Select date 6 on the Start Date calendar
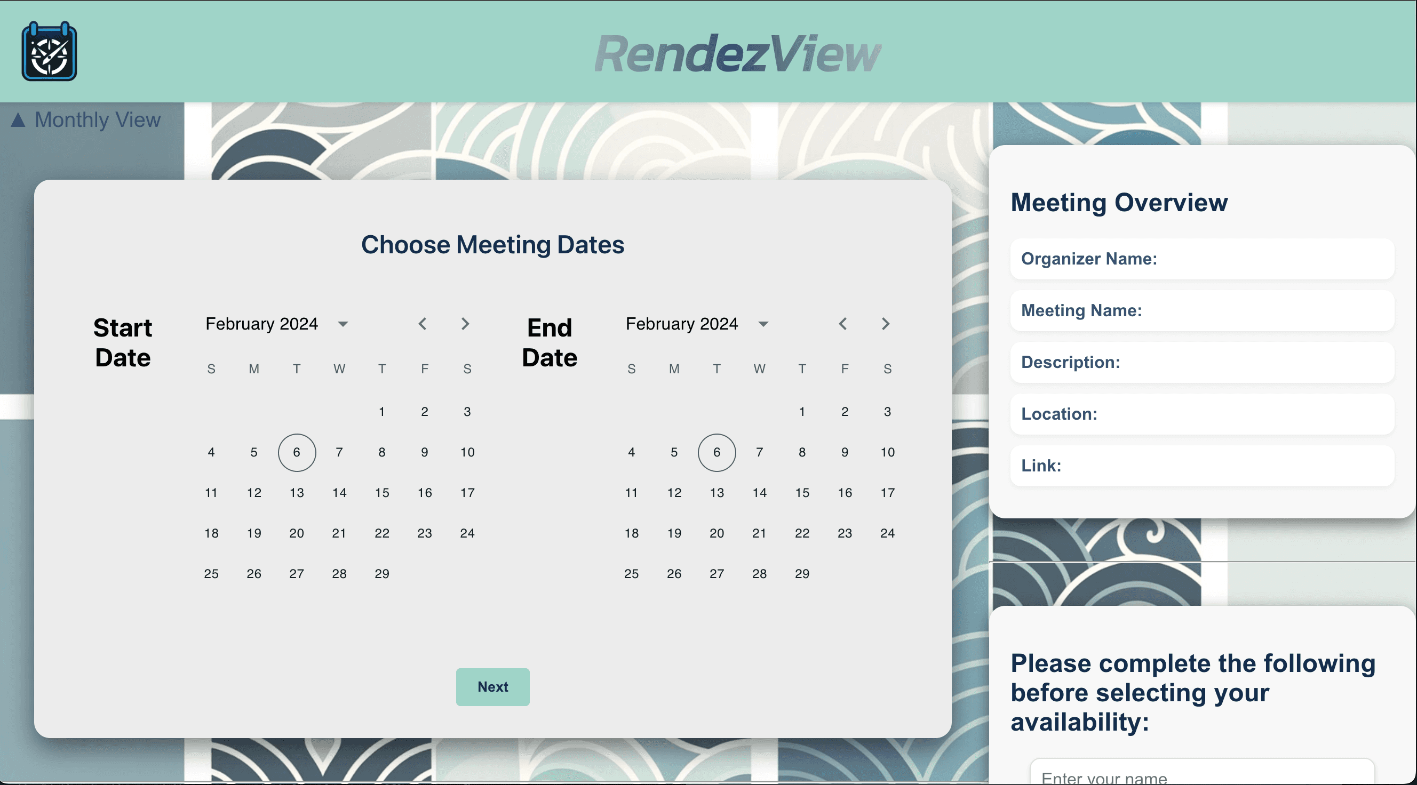Viewport: 1417px width, 785px height. coord(297,452)
